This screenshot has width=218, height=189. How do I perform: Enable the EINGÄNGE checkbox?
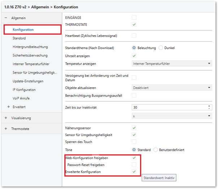click(x=134, y=18)
